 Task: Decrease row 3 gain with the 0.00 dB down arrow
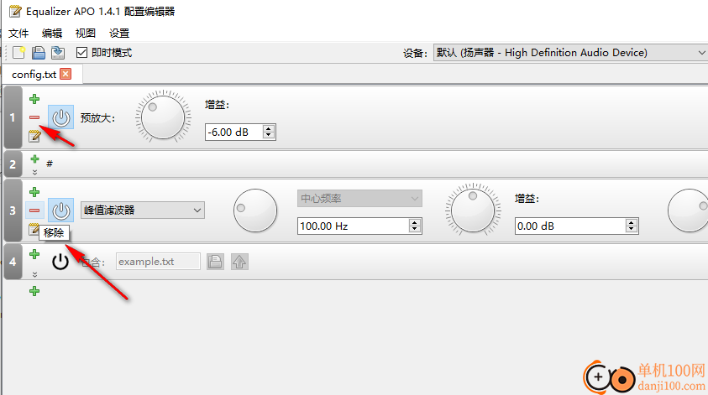click(632, 230)
